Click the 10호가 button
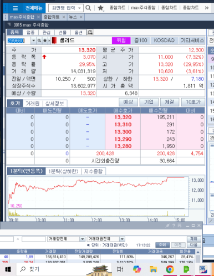The width and height of the screenshot is (214, 276). [x=193, y=102]
